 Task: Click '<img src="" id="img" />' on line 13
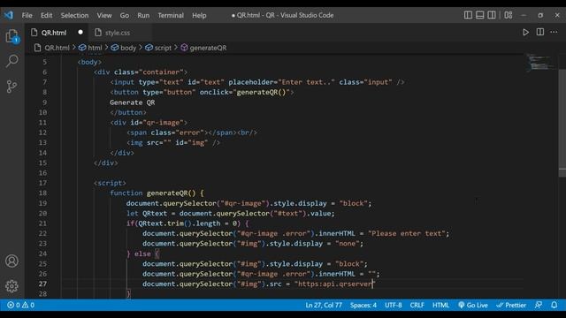pyautogui.click(x=173, y=143)
